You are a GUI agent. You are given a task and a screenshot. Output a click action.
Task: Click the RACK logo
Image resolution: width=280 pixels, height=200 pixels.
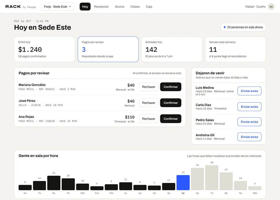13,7
